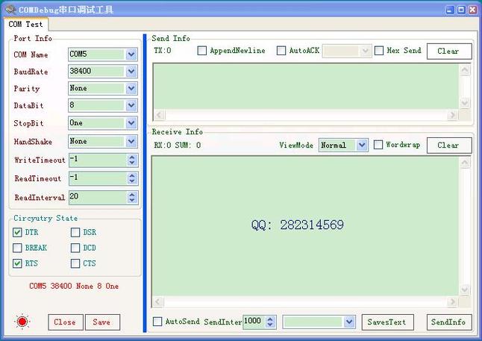Check the DSR checkbox
Screen dimensions: 482x341
75,232
